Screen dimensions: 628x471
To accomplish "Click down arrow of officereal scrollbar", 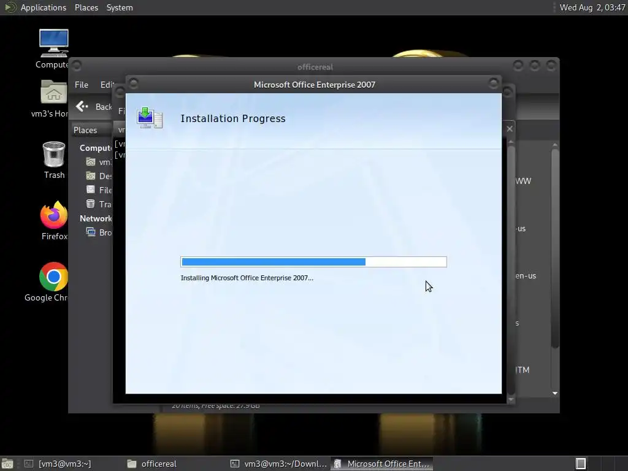I will [554, 393].
